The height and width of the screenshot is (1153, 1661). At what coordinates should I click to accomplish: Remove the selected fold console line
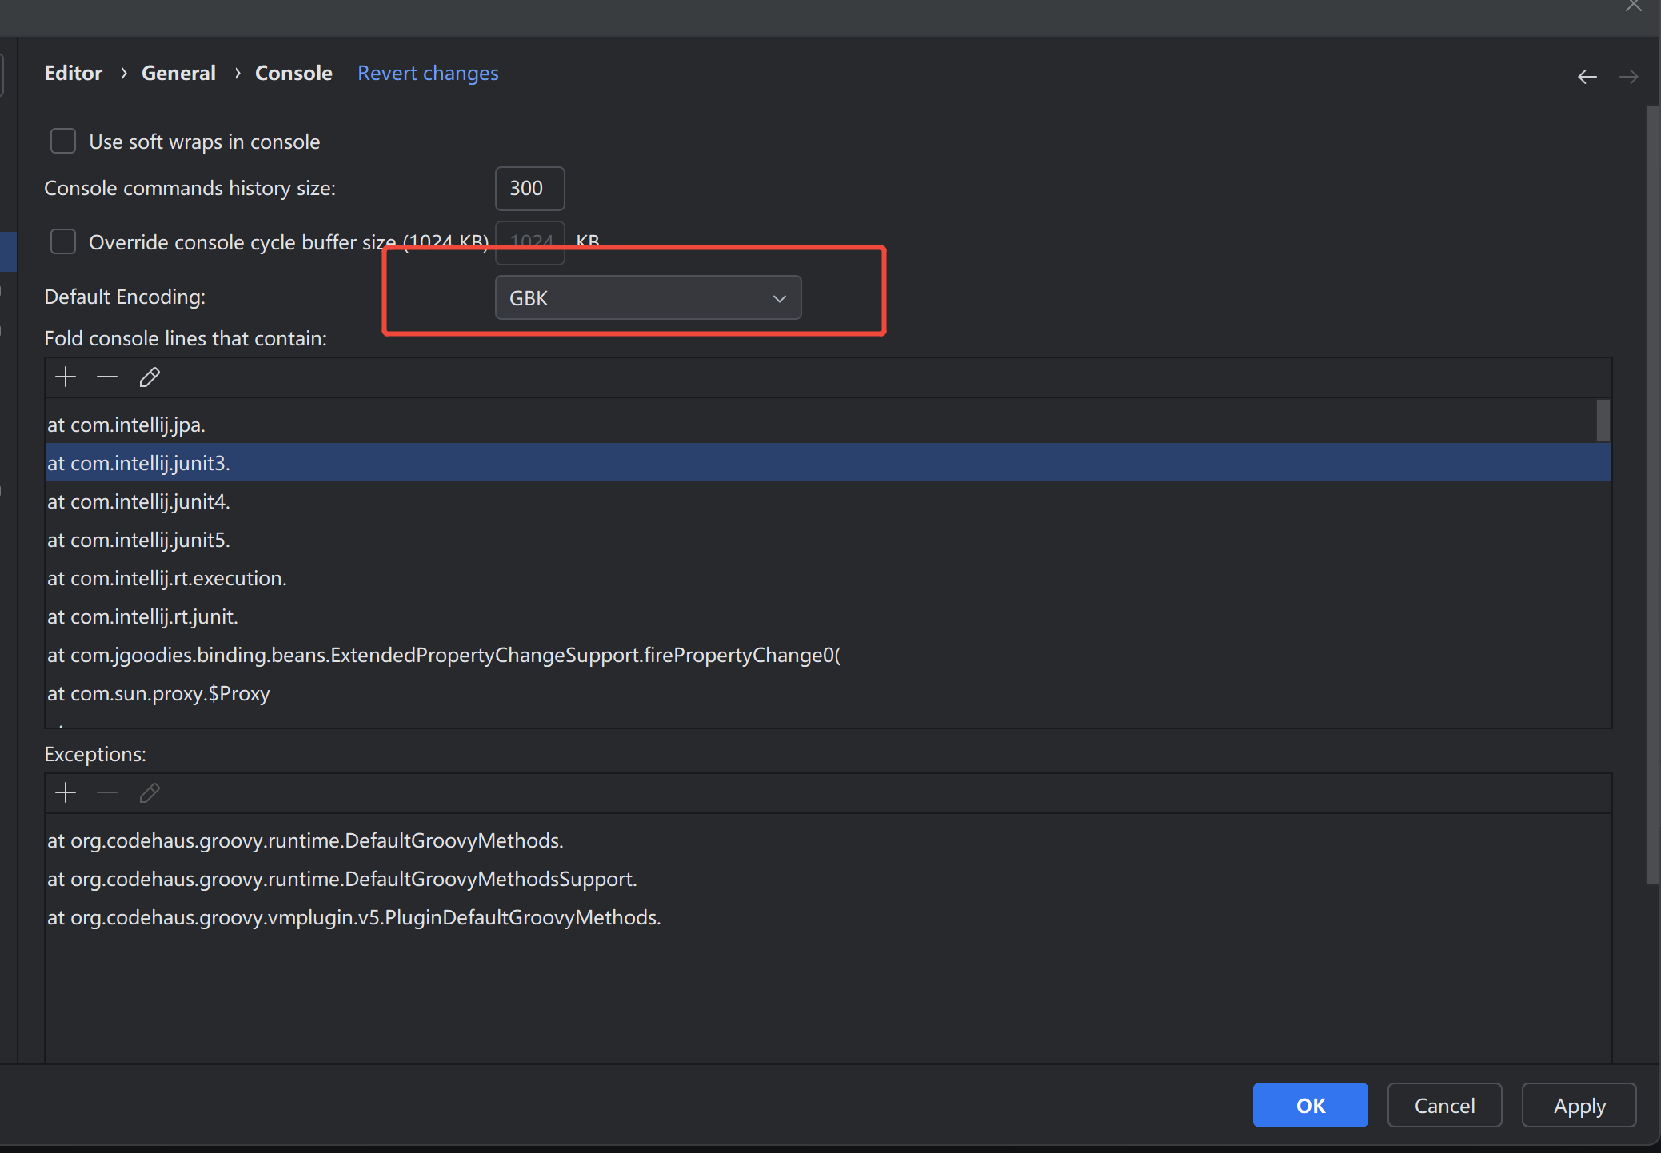(x=107, y=377)
